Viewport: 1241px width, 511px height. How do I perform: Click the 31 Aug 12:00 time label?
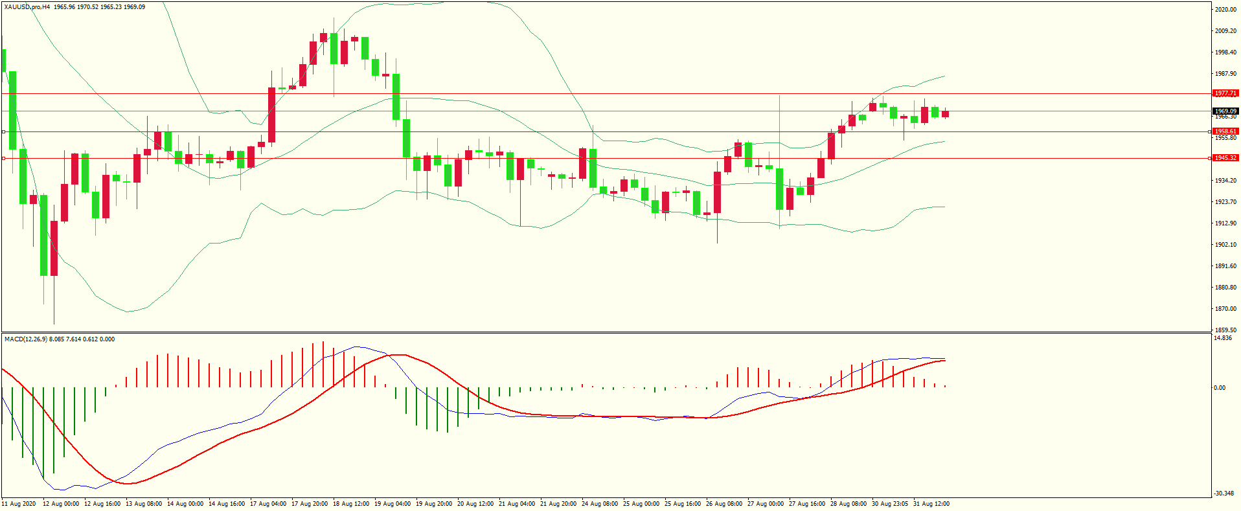pos(931,504)
